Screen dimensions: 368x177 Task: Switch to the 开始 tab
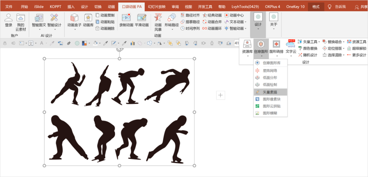[x=24, y=7]
